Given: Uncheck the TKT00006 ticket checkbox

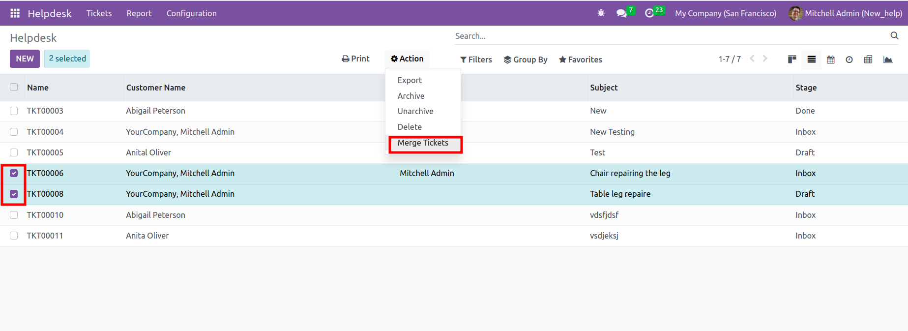Looking at the screenshot, I should 14,173.
